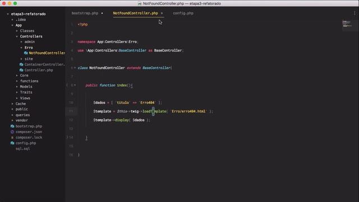Click the line 16 gutter number
This screenshot has height=202, width=359.
click(71, 155)
